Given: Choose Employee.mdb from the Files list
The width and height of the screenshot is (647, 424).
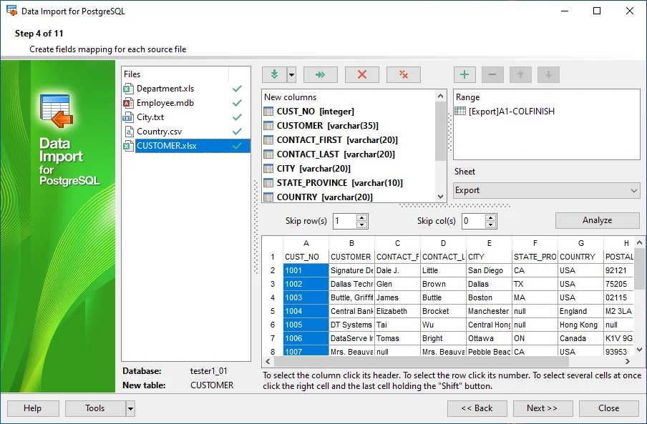Looking at the screenshot, I should click(x=165, y=103).
